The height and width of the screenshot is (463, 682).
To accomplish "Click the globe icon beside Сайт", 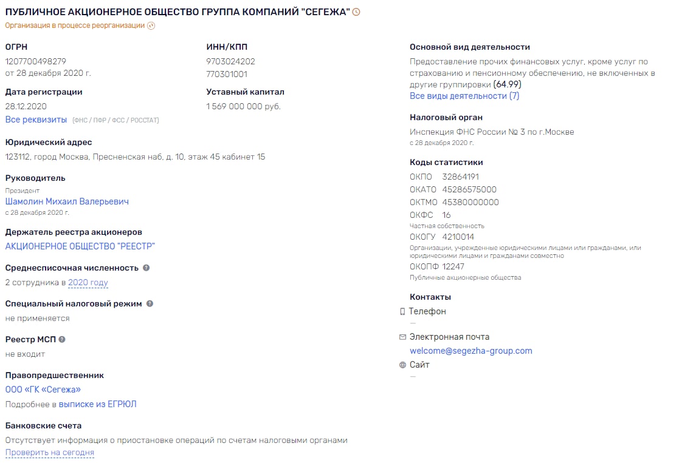I will click(403, 365).
